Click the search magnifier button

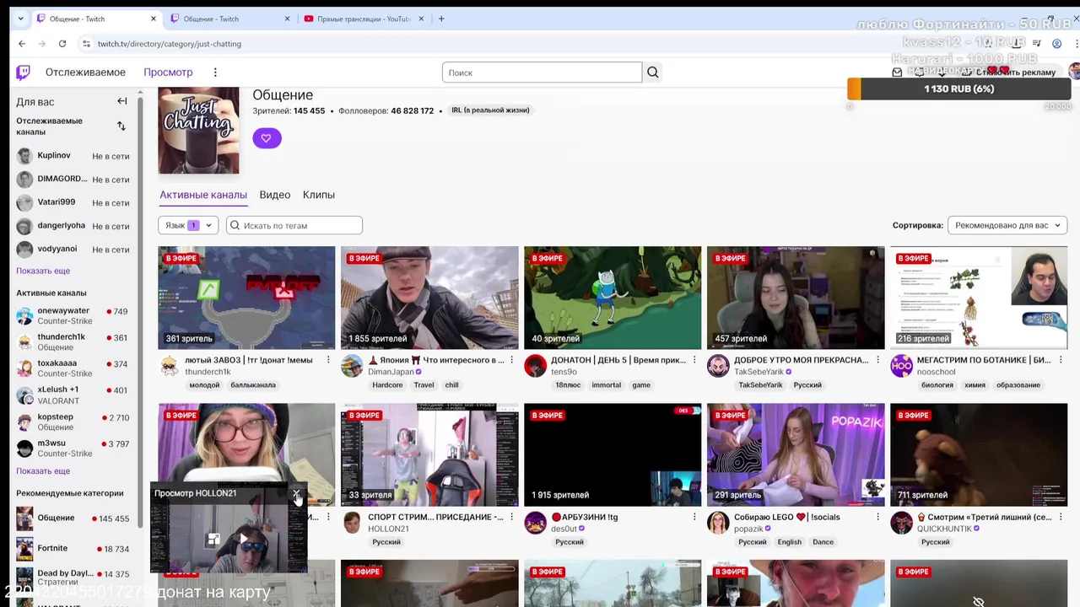click(652, 73)
